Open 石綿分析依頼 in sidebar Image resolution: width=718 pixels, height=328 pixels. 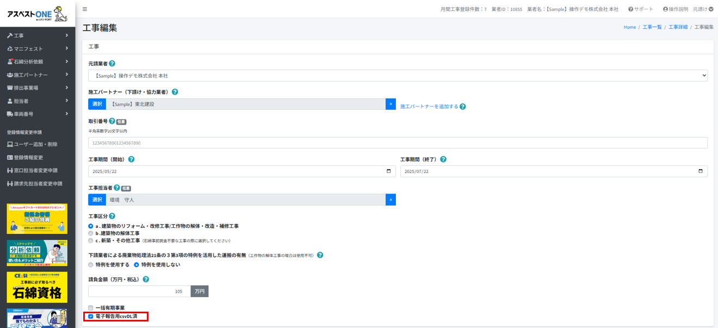click(x=37, y=62)
